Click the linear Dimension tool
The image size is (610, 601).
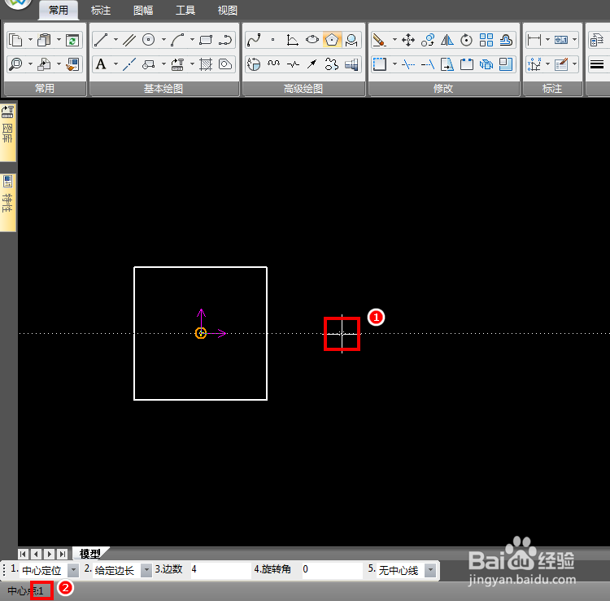click(x=534, y=40)
